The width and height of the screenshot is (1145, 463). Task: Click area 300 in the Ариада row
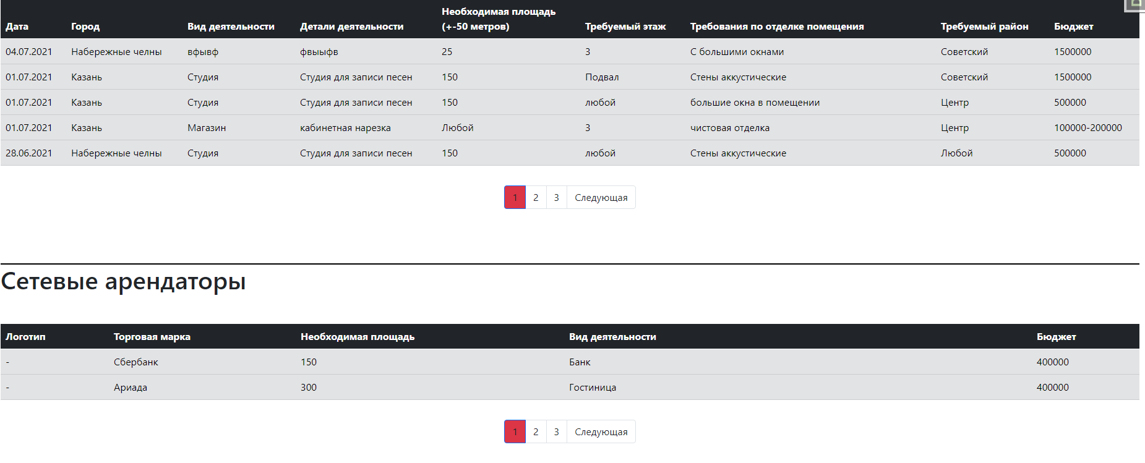tap(309, 388)
